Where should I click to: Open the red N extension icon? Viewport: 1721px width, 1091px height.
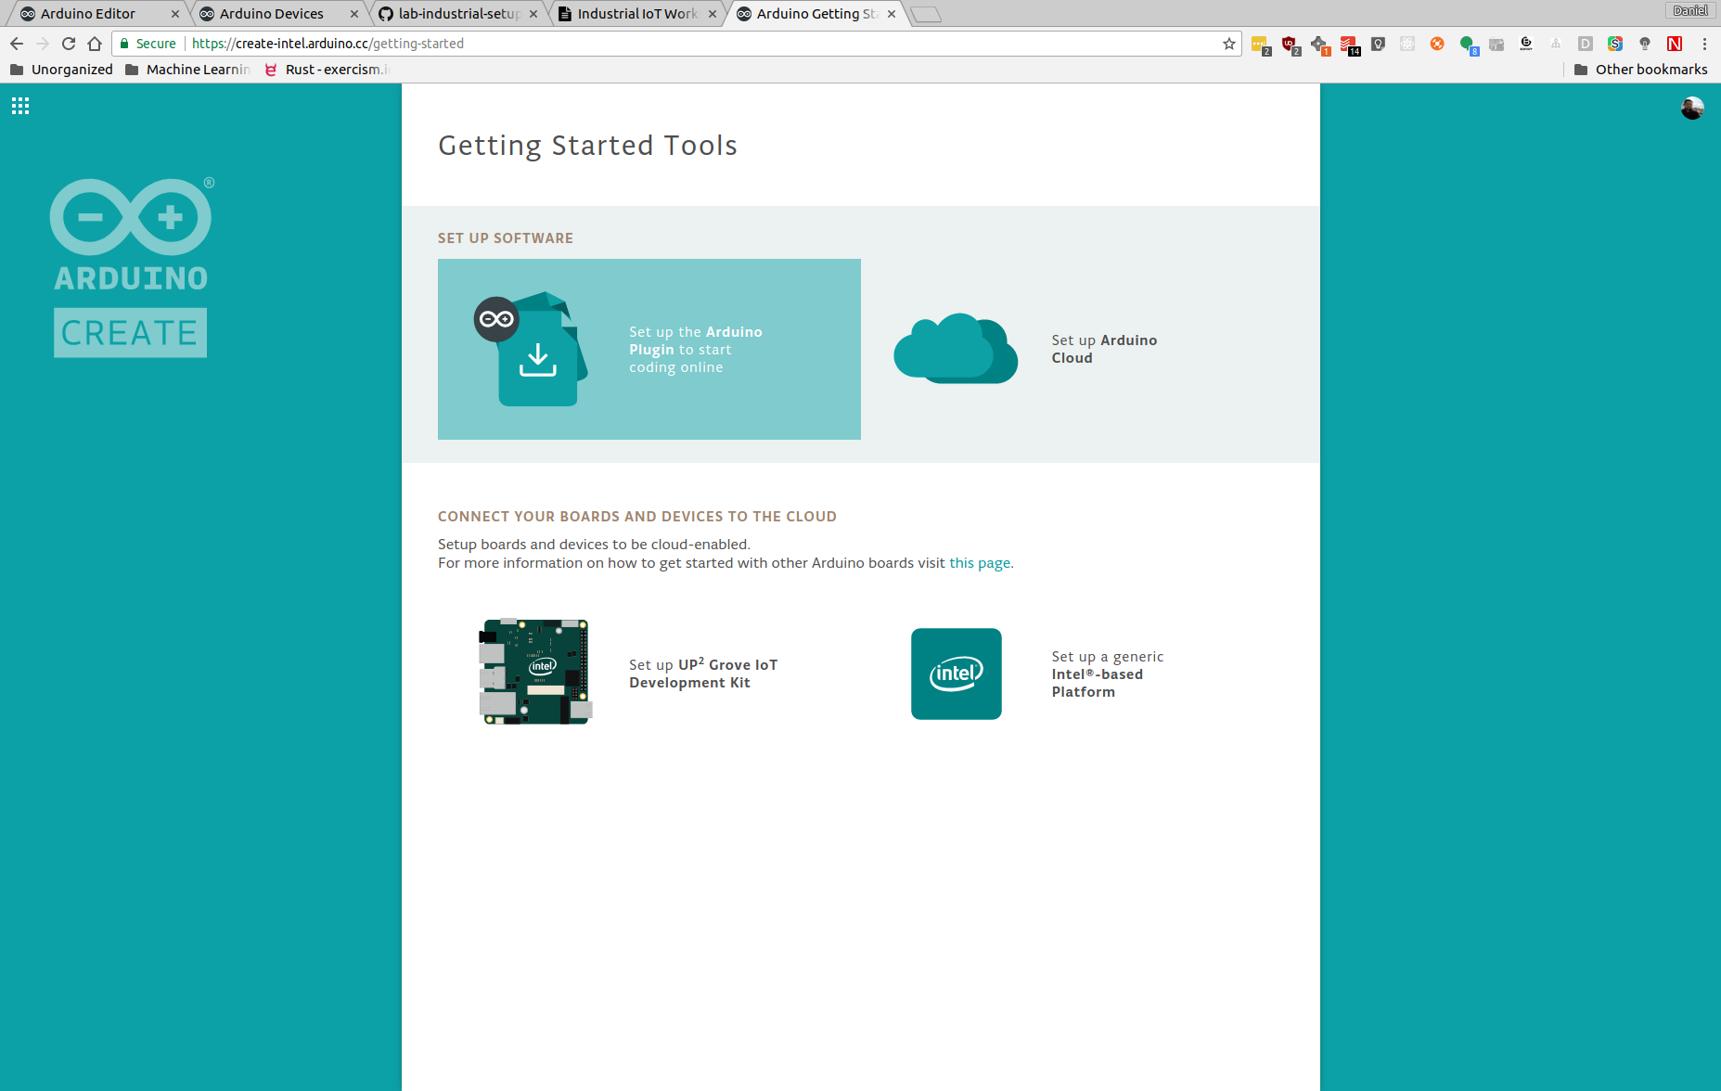pos(1675,44)
